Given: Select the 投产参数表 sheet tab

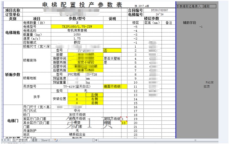Looking at the screenshot, I should 20,140.
